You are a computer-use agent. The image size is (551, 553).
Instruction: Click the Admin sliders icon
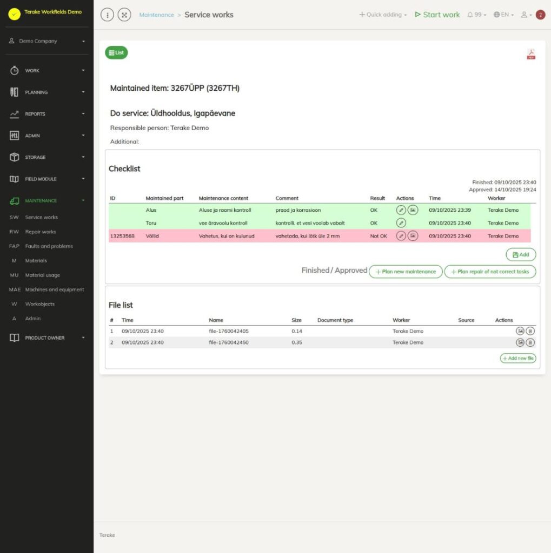(x=14, y=136)
